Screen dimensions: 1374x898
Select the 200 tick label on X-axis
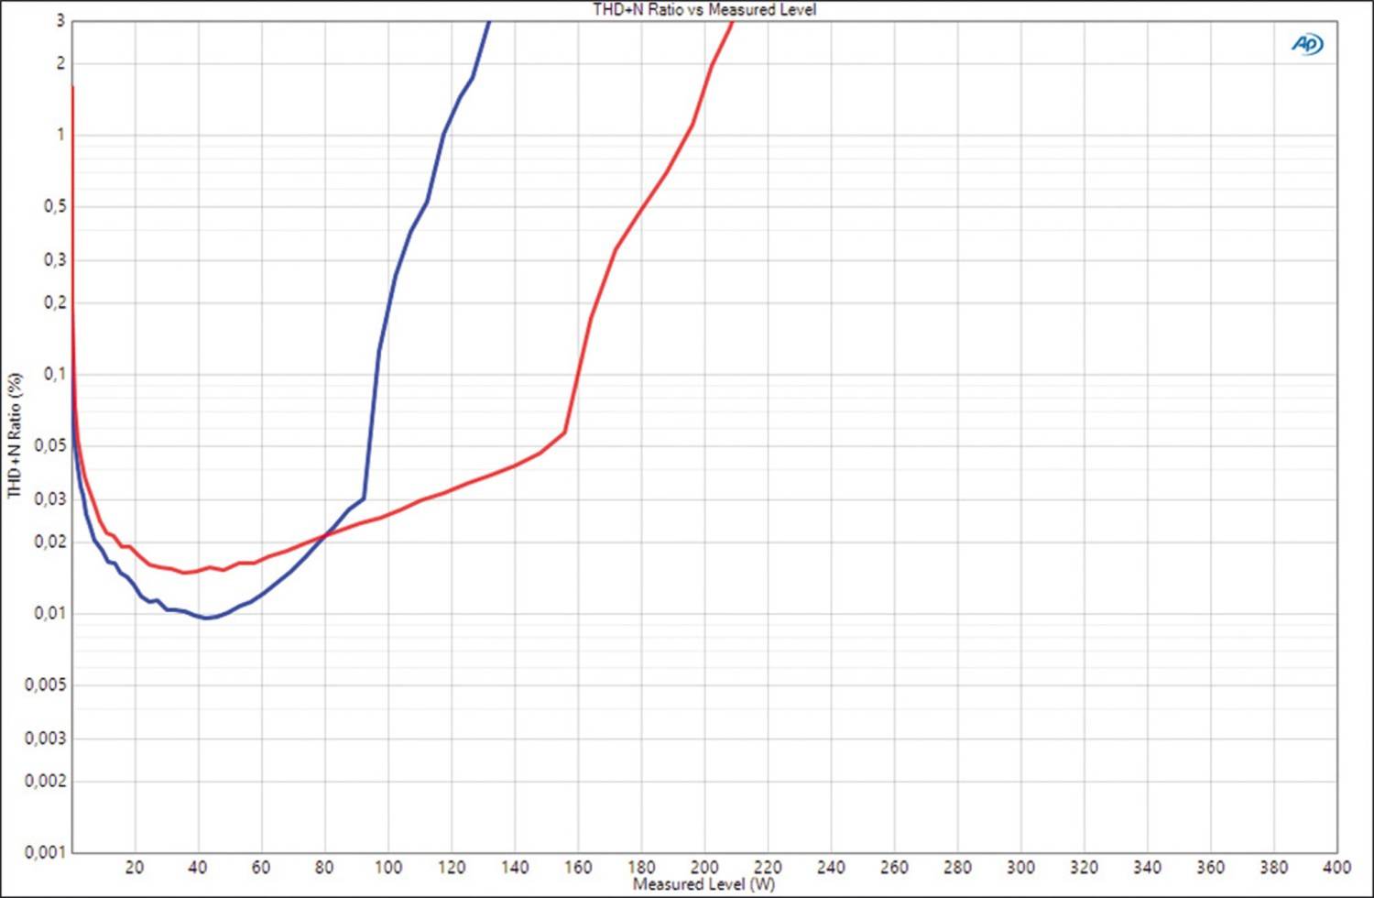point(703,867)
